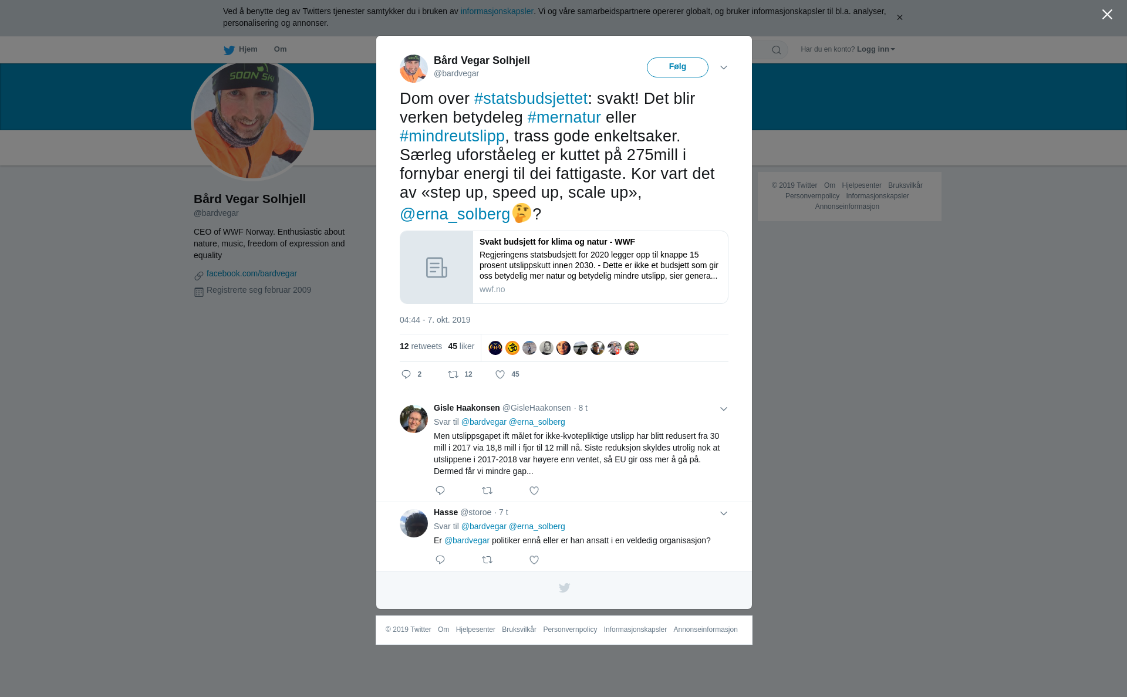This screenshot has height=697, width=1127.
Task: Open the WWF article link card
Action: tap(563, 267)
